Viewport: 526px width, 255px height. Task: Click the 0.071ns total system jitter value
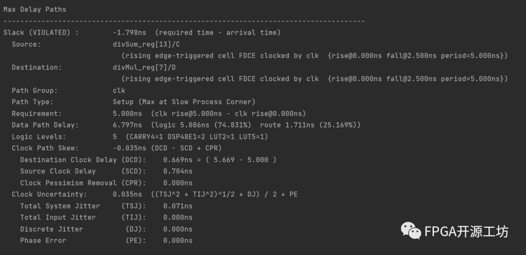click(178, 206)
